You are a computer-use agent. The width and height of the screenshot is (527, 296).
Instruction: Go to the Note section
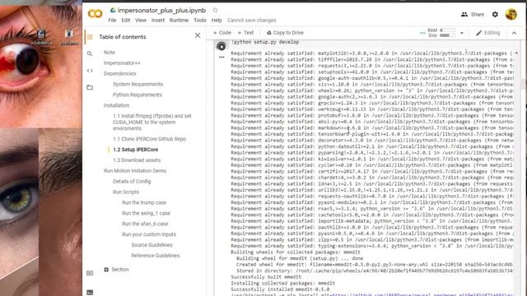[x=110, y=53]
